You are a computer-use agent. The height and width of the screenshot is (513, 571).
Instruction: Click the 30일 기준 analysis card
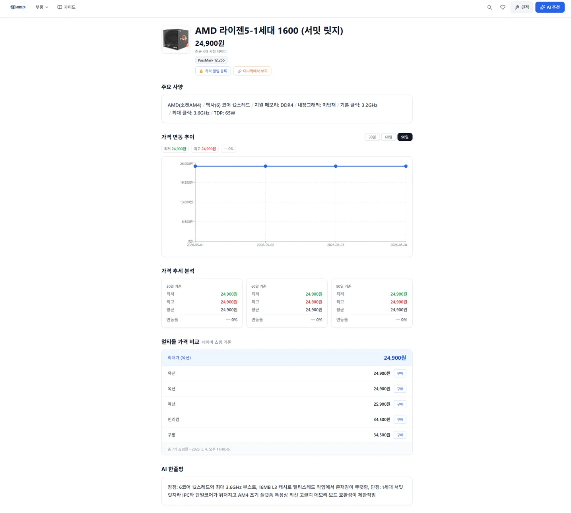[x=202, y=303]
